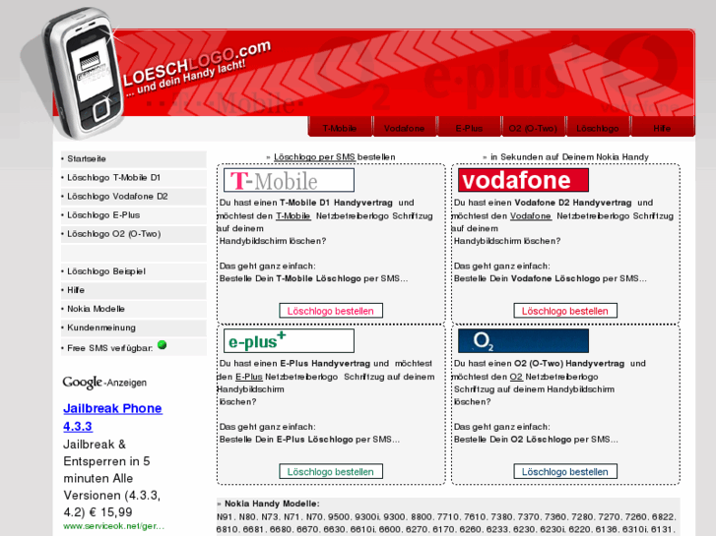Select Löschlogo T-Mobile D1 sidebar entry
The width and height of the screenshot is (716, 536).
click(x=133, y=177)
